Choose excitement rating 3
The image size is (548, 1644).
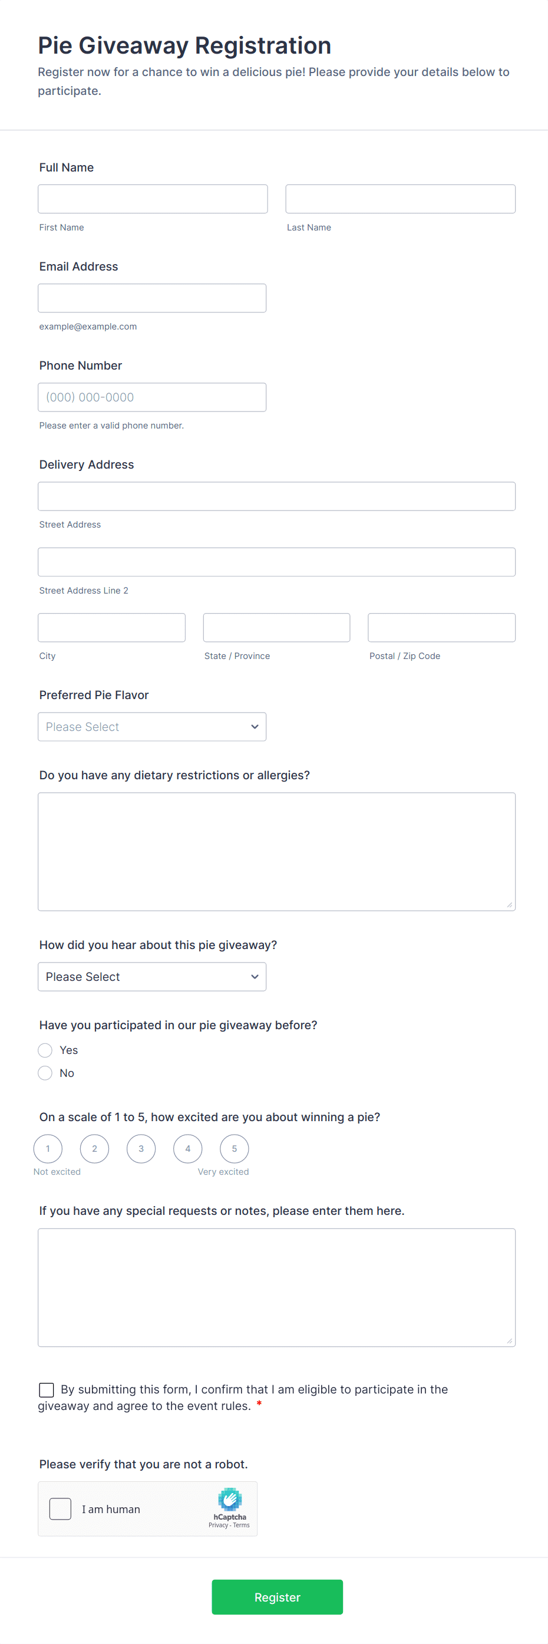[141, 1149]
